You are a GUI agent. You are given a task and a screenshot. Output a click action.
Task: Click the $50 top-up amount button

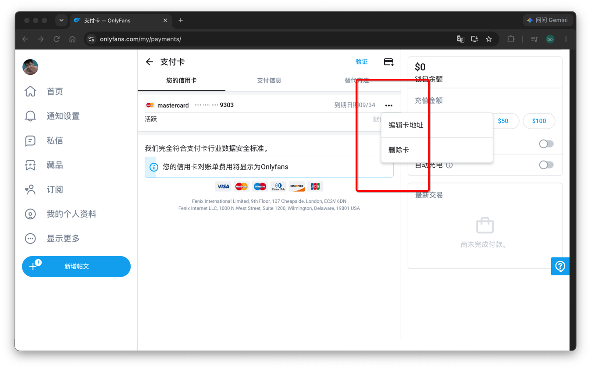tap(503, 121)
